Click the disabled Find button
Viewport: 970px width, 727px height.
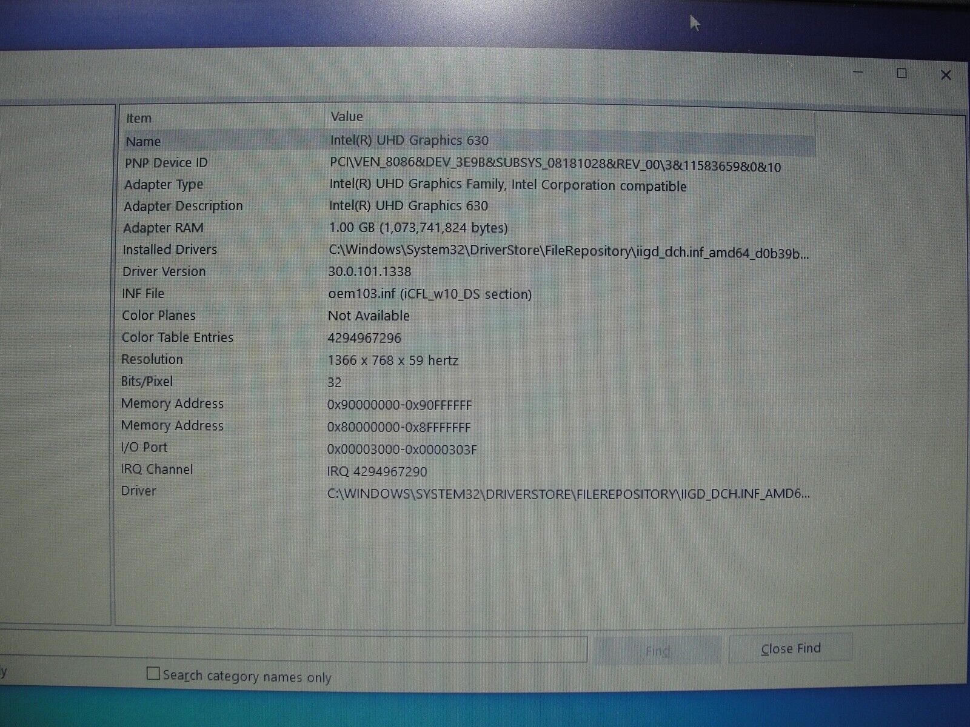657,651
